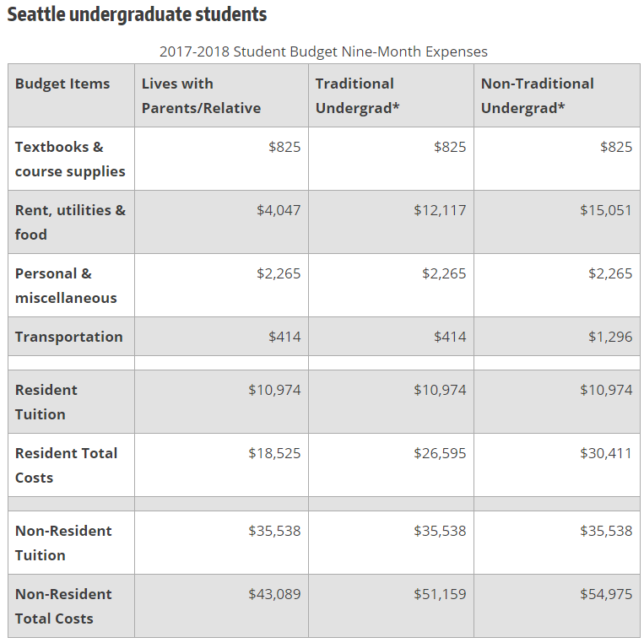Click the "Traditional Undergrad*" column header
Image resolution: width=644 pixels, height=643 pixels.
[357, 95]
